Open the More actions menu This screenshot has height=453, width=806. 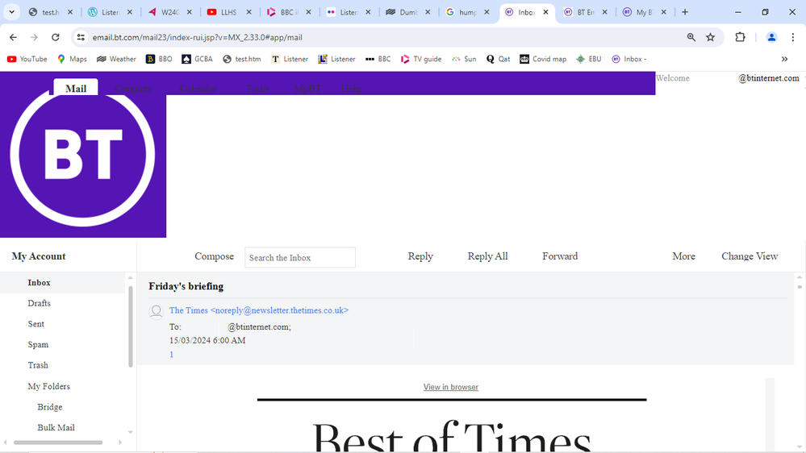tap(683, 256)
